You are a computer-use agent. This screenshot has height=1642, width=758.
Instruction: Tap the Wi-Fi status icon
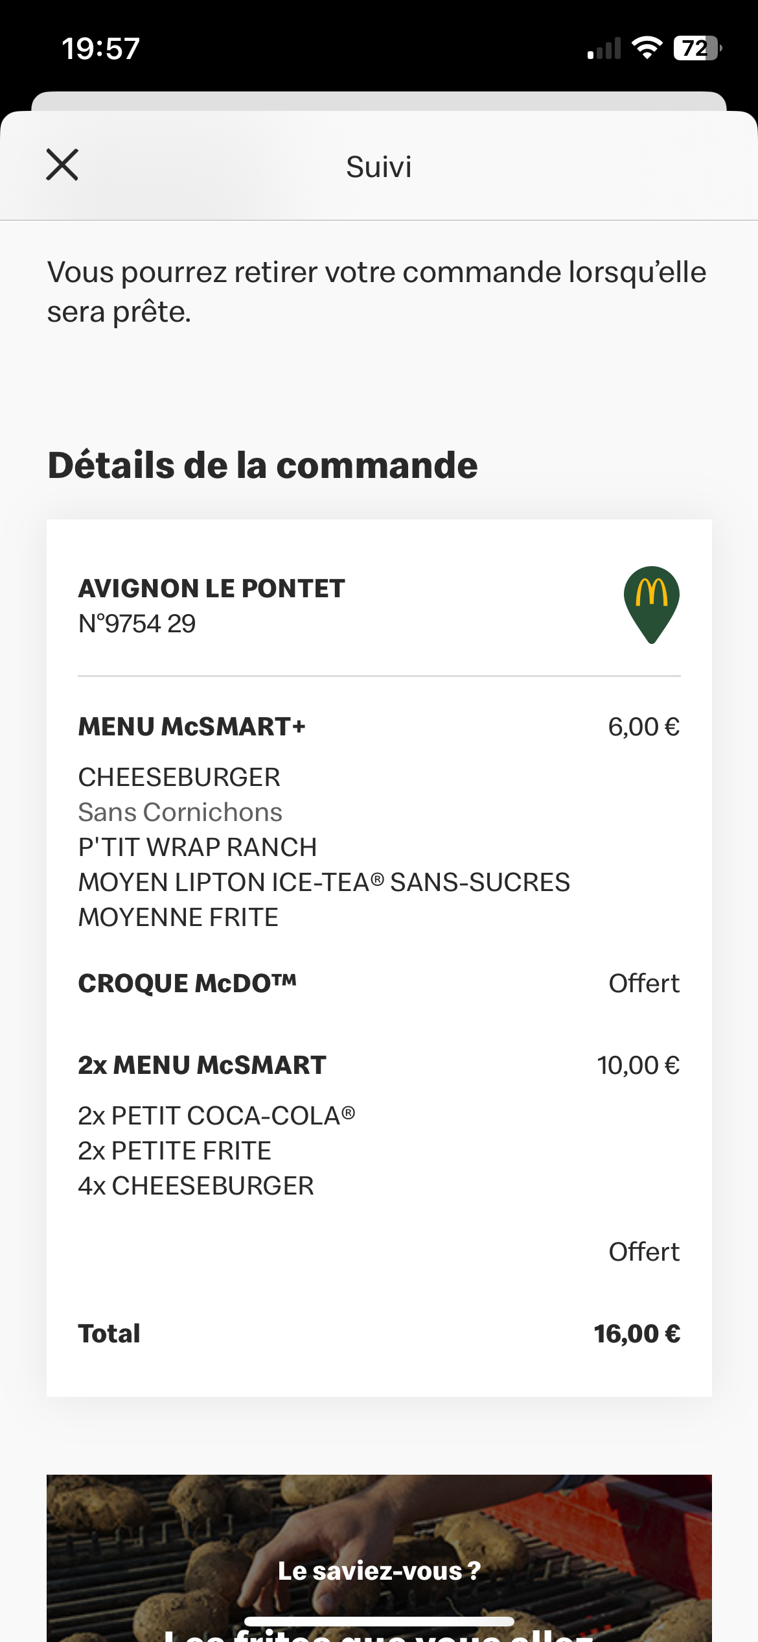pyautogui.click(x=647, y=48)
